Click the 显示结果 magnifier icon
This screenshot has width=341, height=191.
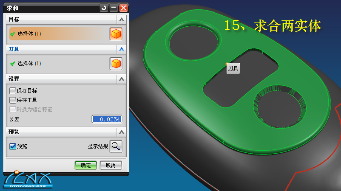116,146
